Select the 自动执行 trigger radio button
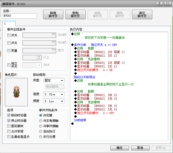Screen dimensions: 173x153 pos(41,131)
